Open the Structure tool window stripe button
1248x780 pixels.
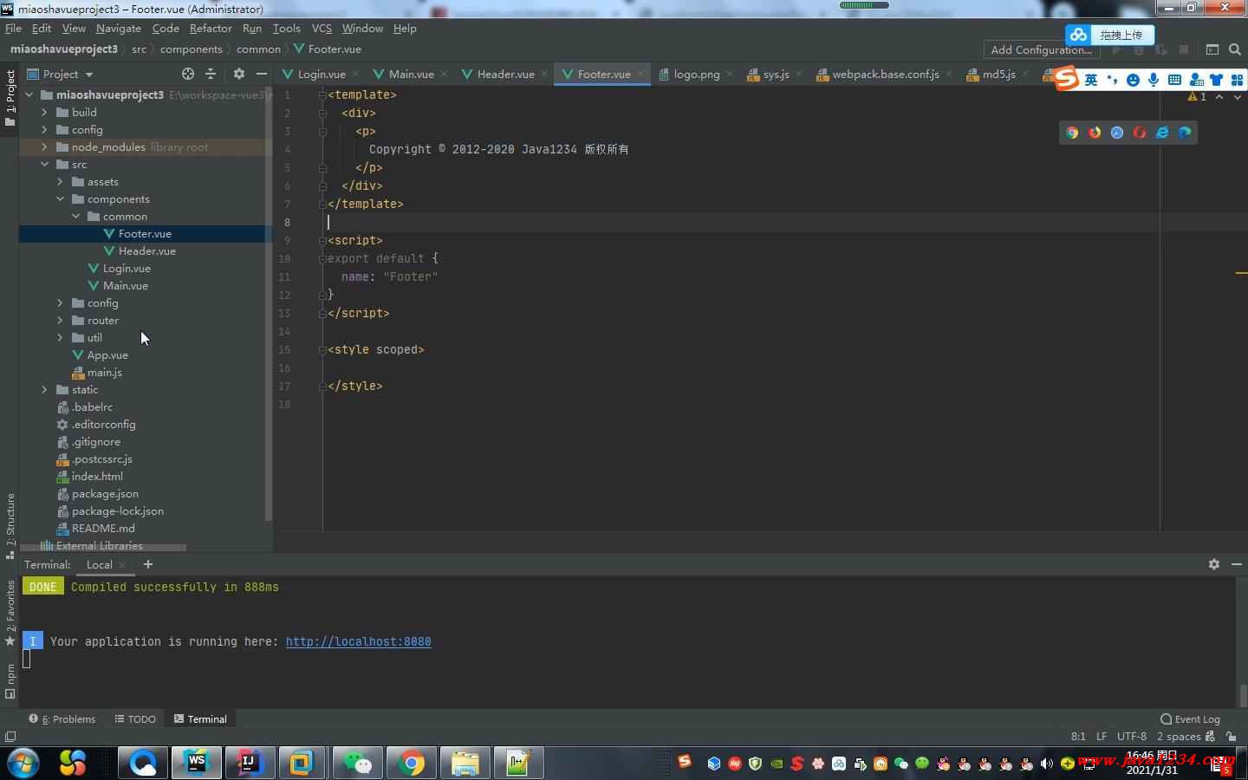[10, 526]
